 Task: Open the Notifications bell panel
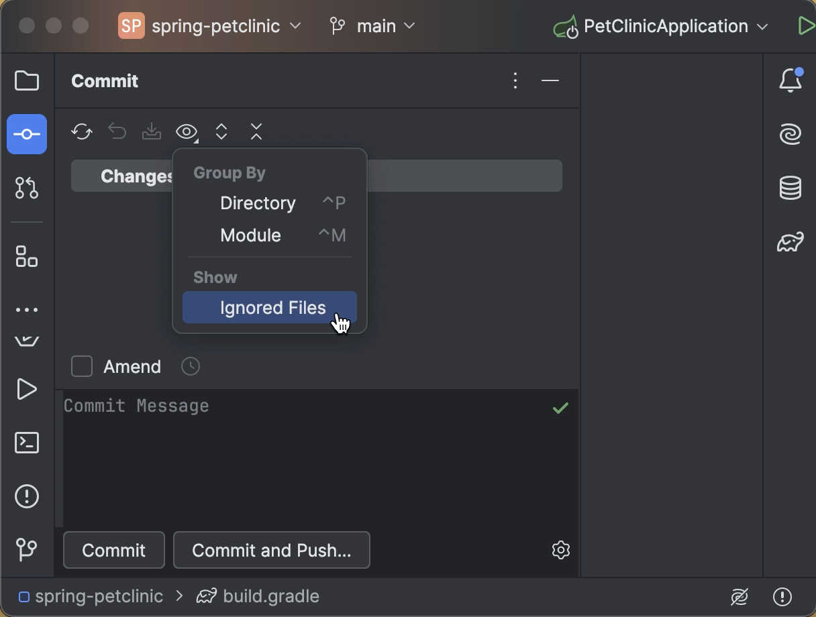click(x=790, y=80)
